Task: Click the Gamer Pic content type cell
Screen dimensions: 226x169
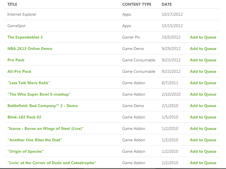Action: point(131,37)
